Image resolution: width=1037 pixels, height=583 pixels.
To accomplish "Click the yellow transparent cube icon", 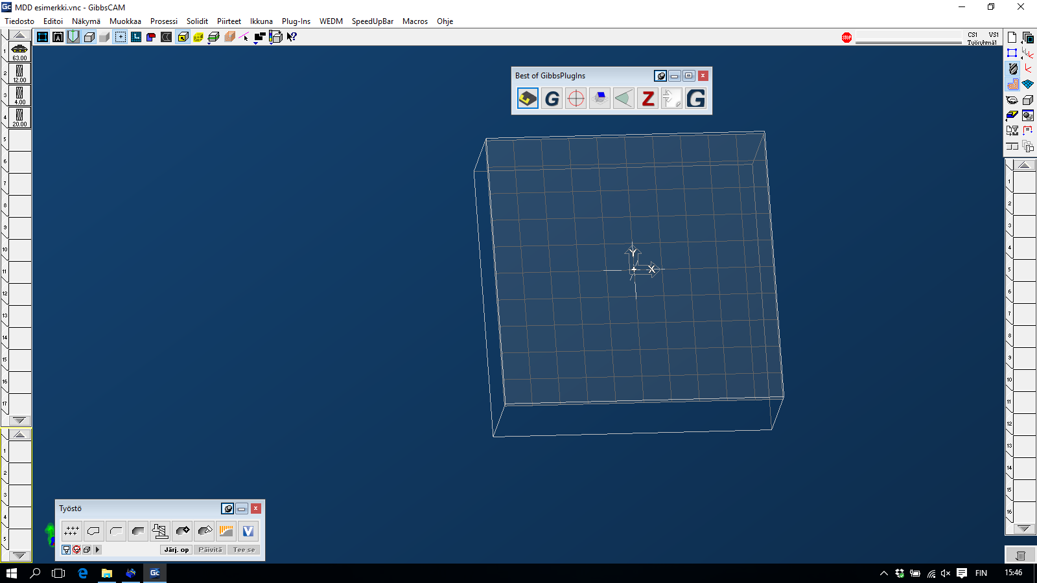I will point(198,37).
